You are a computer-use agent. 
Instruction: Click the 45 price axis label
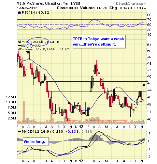coord(149,83)
